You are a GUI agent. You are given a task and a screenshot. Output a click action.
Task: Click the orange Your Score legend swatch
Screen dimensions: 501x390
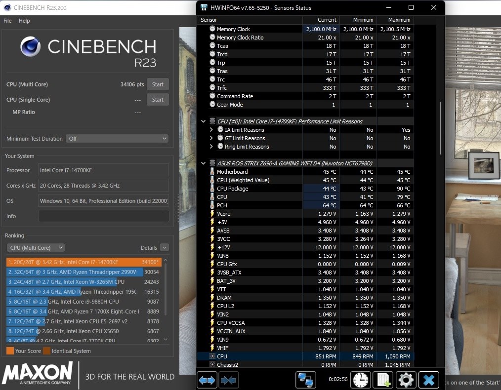pyautogui.click(x=10, y=351)
